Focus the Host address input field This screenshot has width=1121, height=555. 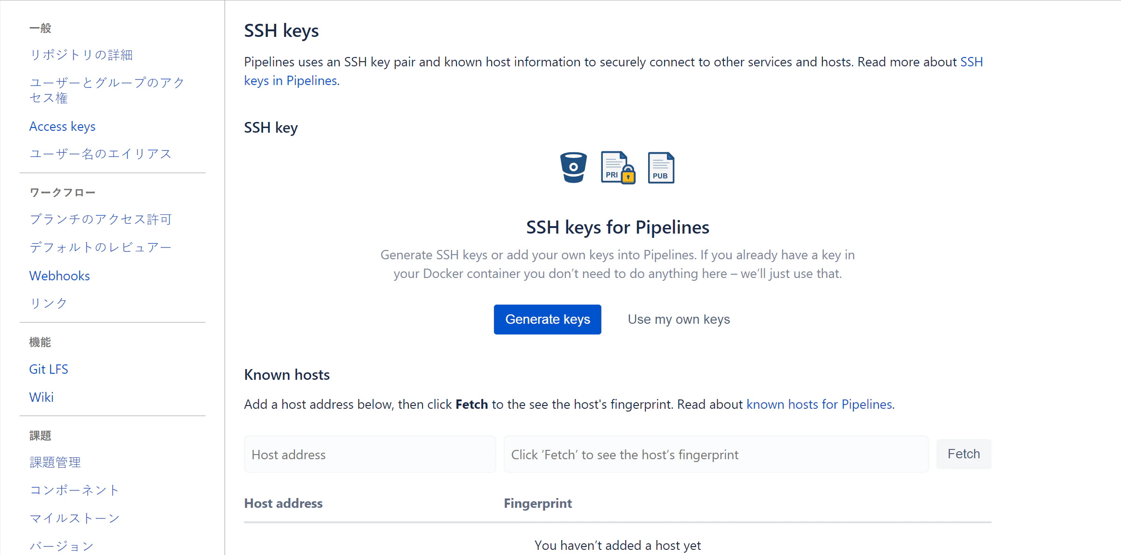point(370,455)
